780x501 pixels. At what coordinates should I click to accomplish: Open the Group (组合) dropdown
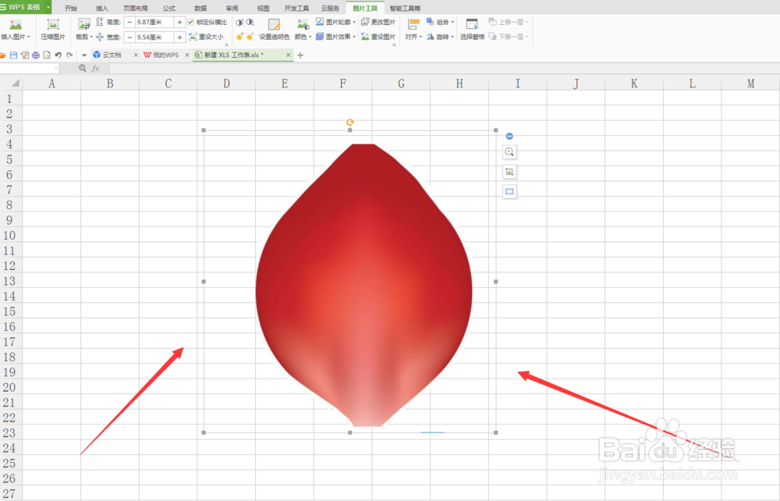tap(440, 22)
